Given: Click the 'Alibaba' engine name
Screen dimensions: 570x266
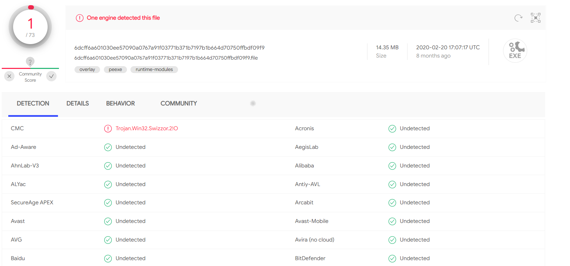Looking at the screenshot, I should tap(304, 166).
